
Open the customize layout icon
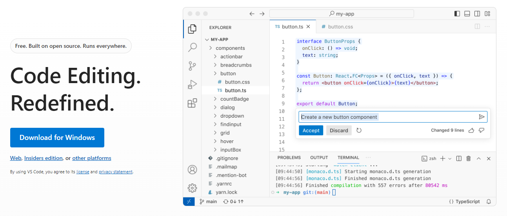coord(487,14)
